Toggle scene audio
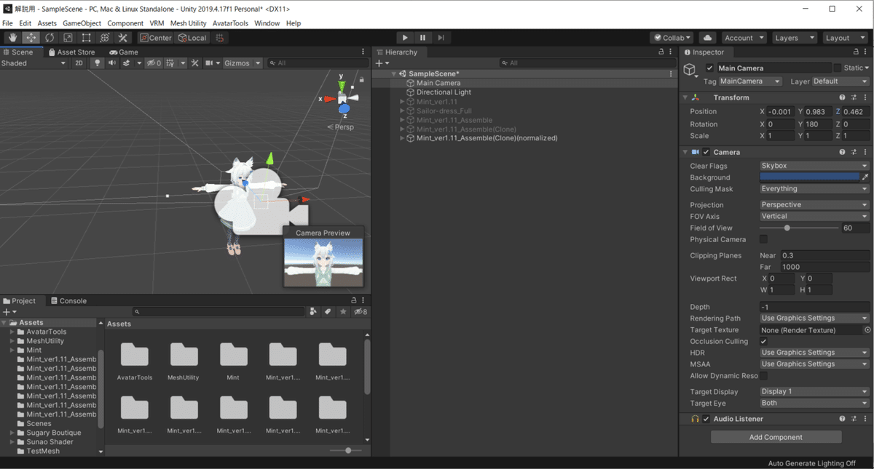Image resolution: width=874 pixels, height=469 pixels. coord(112,63)
